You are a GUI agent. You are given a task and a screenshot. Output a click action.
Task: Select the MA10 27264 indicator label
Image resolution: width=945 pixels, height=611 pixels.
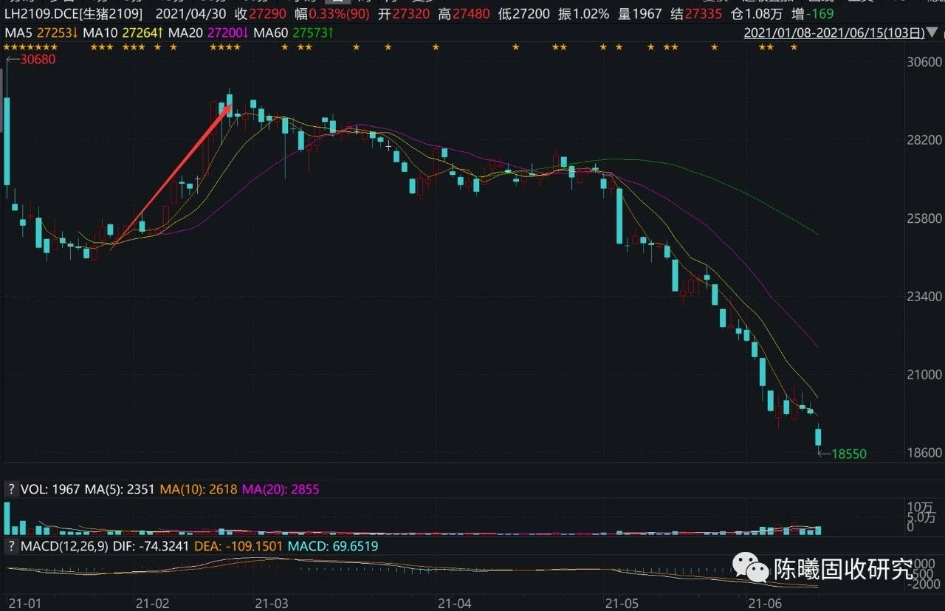point(123,32)
